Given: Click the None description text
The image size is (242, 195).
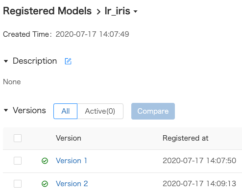Looking at the screenshot, I should click(12, 82).
